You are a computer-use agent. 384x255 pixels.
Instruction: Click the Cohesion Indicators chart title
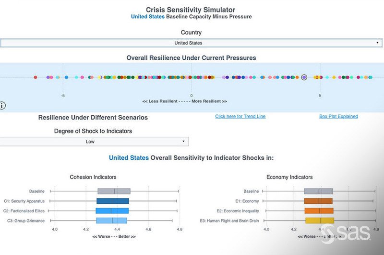click(93, 177)
